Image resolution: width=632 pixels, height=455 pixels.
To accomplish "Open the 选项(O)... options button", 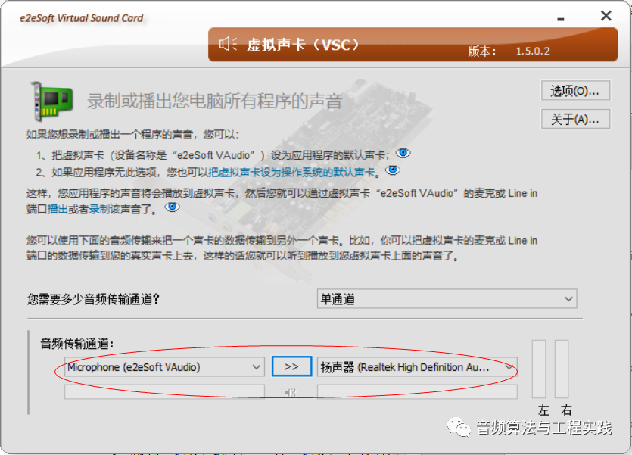I will [575, 91].
